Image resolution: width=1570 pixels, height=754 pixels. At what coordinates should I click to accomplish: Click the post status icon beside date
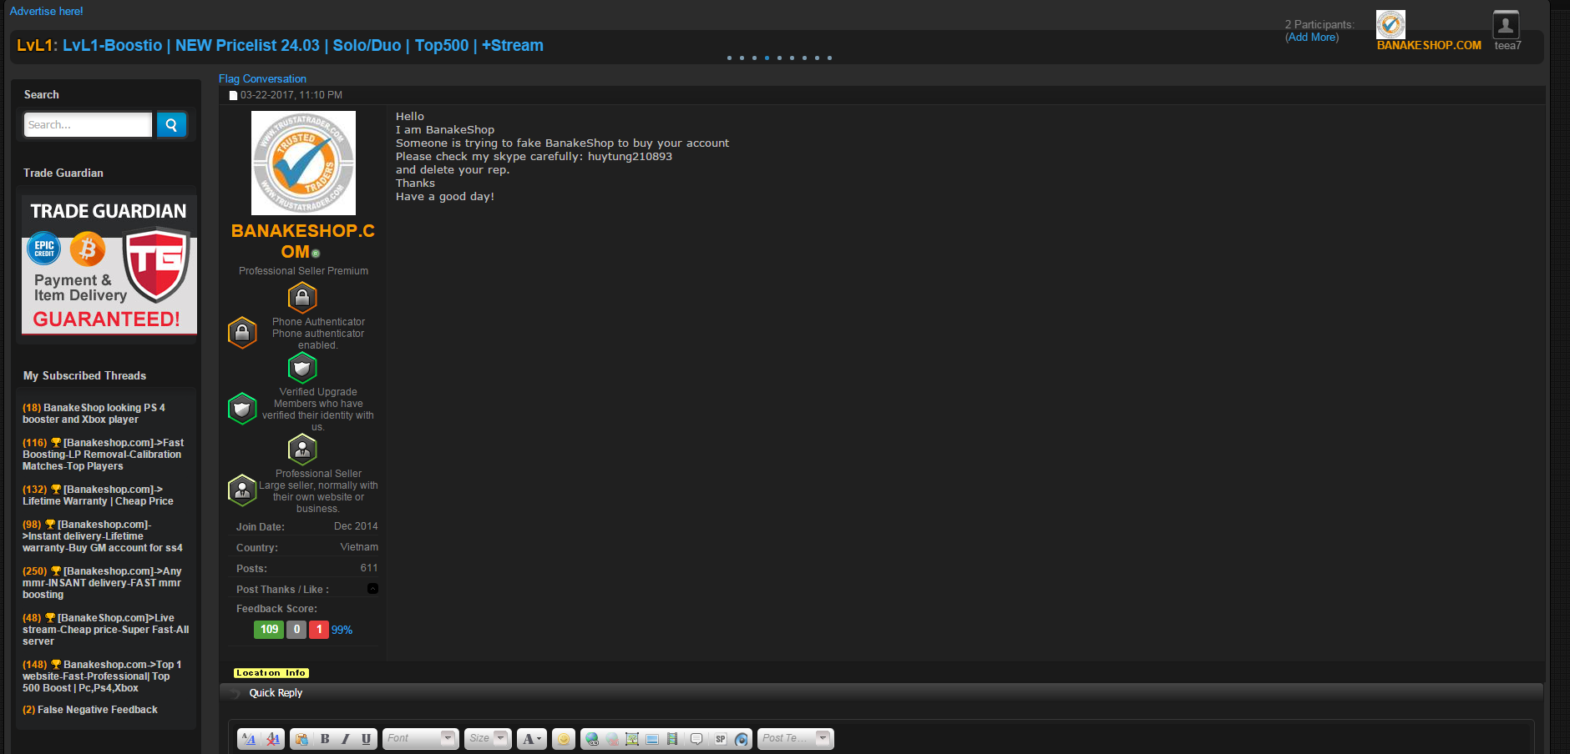[234, 96]
